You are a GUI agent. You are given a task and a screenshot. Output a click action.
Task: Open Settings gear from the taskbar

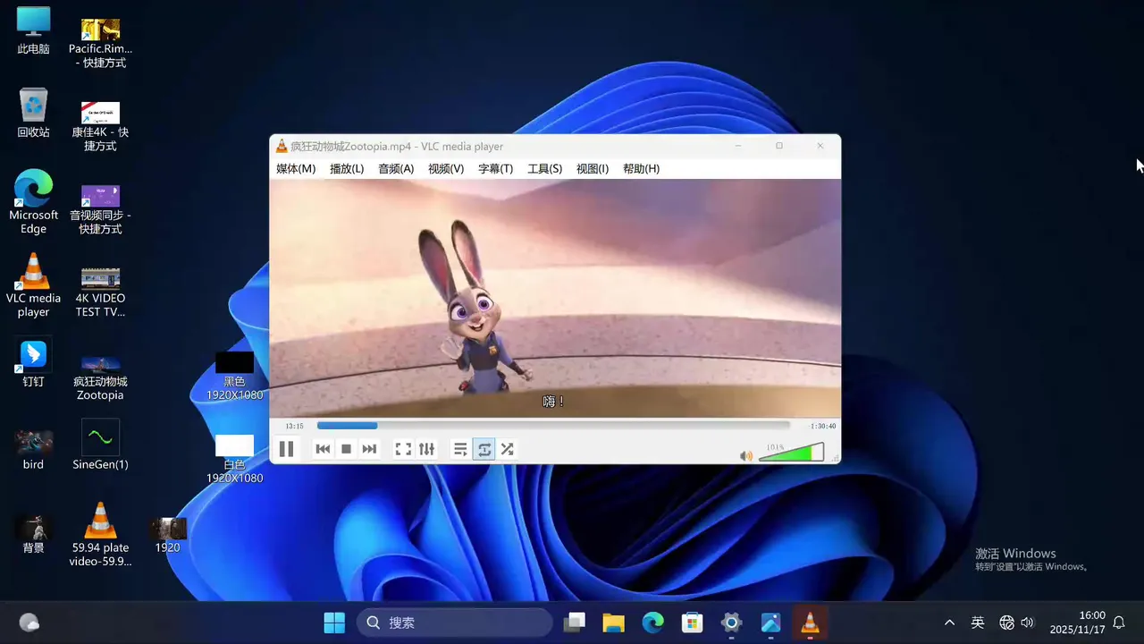coord(731,623)
